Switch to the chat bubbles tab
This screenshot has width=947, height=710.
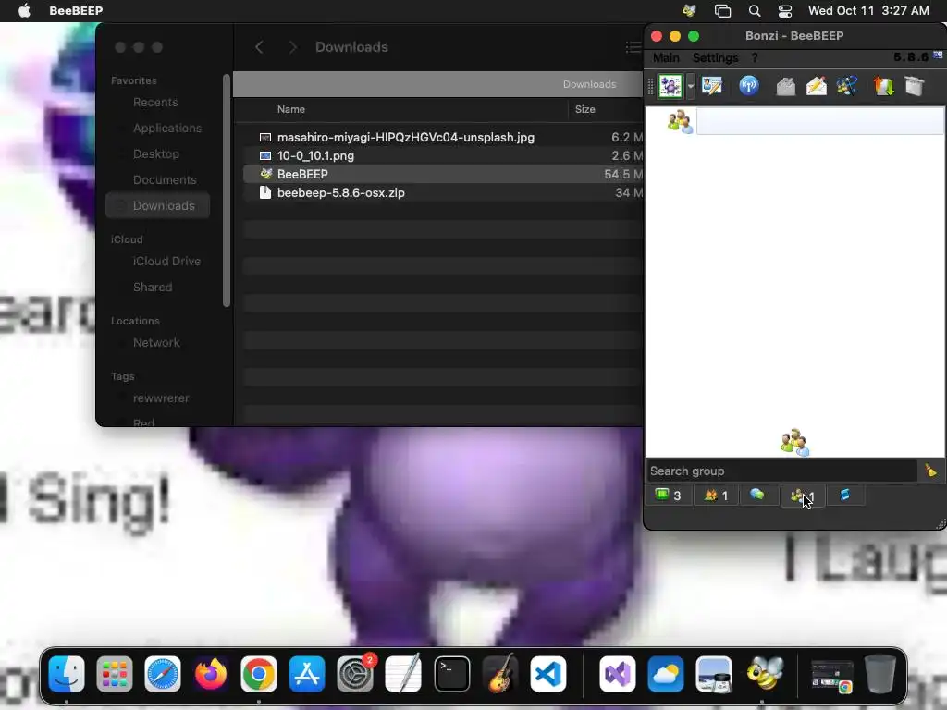757,496
